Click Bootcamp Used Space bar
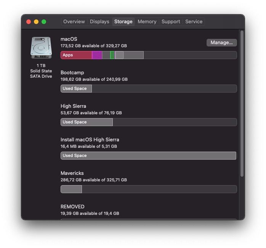Screen dimensions: 266x248 76,88
